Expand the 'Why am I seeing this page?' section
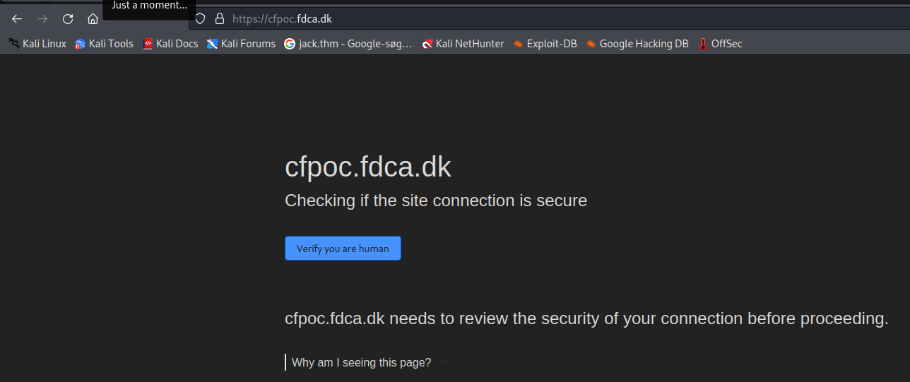910x382 pixels. tap(361, 363)
